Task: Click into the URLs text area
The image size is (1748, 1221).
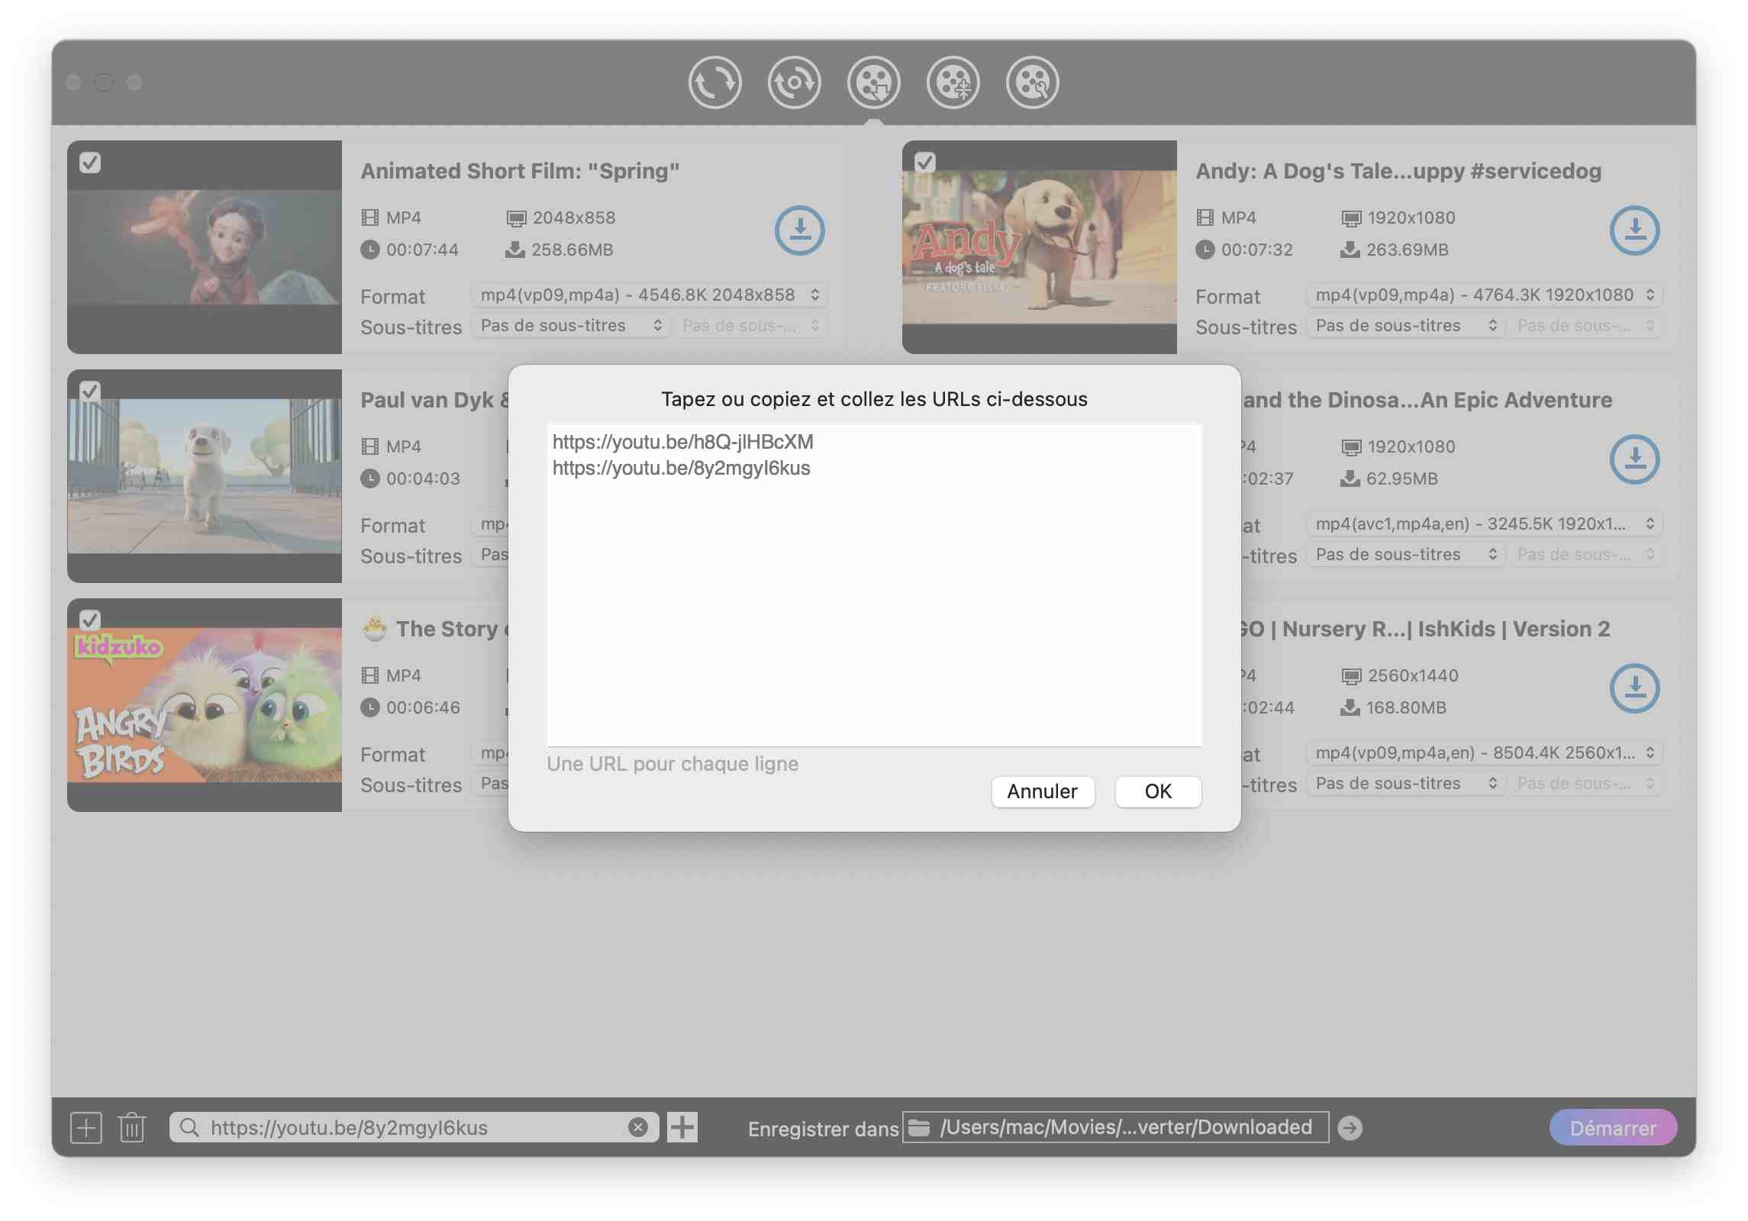Action: pyautogui.click(x=874, y=585)
